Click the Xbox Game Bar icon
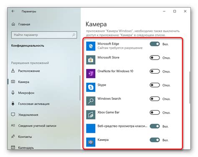Viewport: 198px width, 157px height. pyautogui.click(x=91, y=115)
